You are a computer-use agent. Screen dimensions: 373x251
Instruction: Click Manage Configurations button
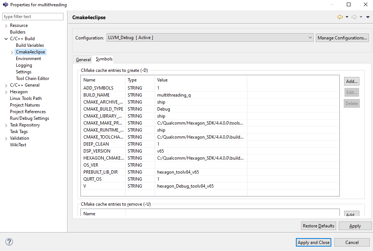tap(342, 38)
